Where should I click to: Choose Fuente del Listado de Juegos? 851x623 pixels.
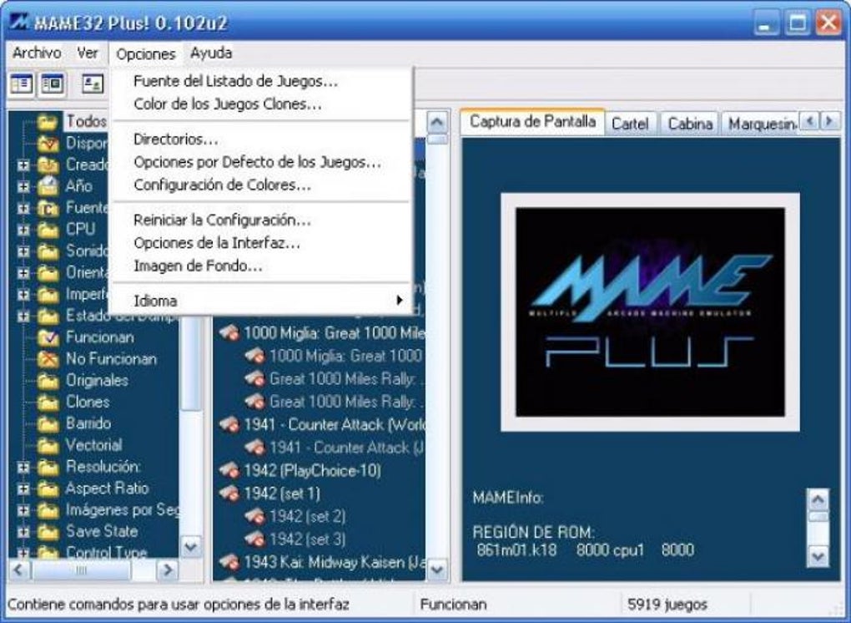click(x=262, y=81)
